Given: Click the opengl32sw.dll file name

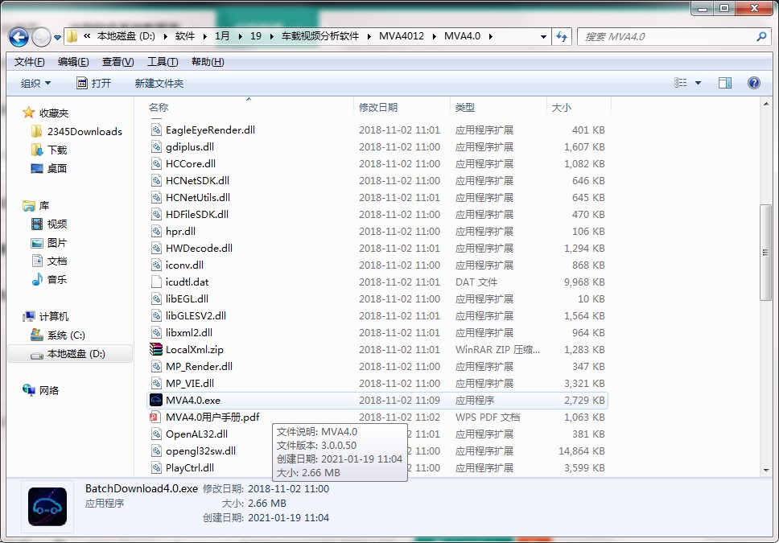Looking at the screenshot, I should [200, 450].
